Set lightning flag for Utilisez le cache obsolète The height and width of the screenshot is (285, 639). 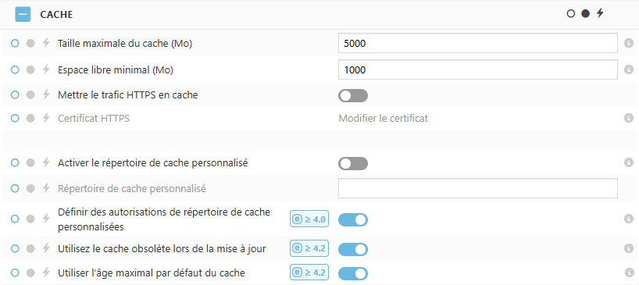(x=46, y=248)
